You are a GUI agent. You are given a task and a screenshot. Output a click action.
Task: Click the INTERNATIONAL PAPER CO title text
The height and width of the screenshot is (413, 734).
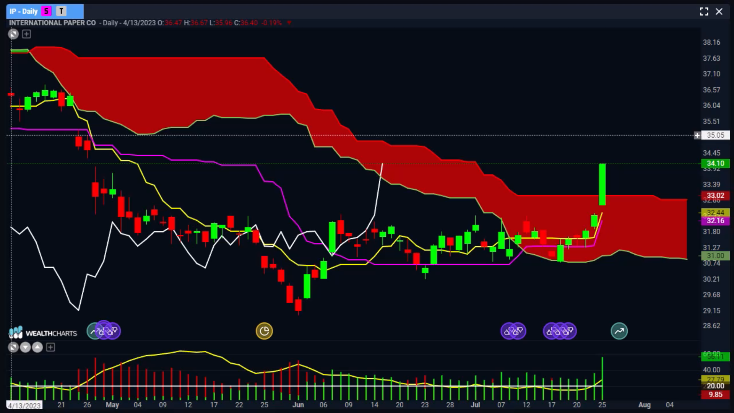(52, 23)
